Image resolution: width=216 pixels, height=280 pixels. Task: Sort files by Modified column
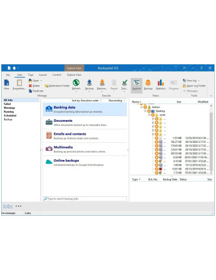point(203,102)
